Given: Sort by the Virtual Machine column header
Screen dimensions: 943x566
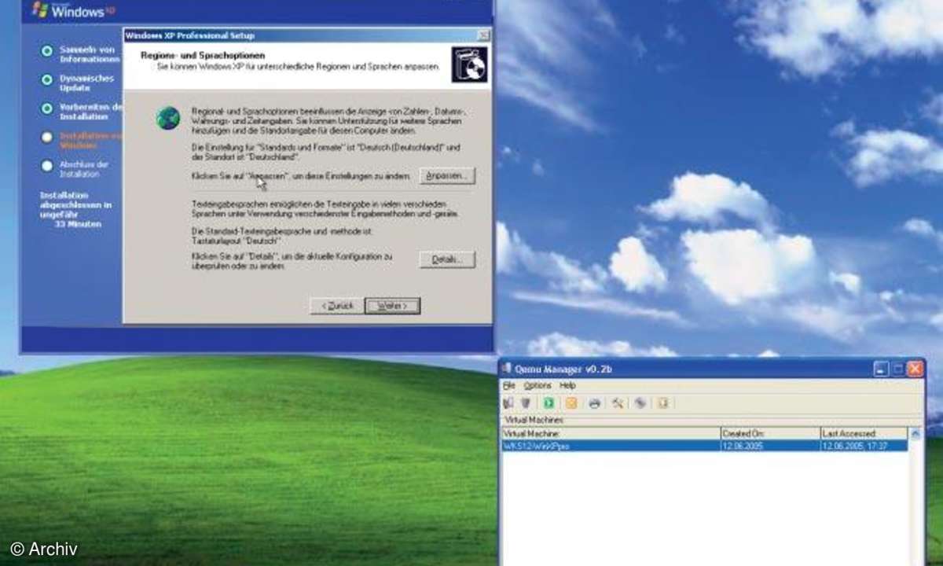Looking at the screenshot, I should pyautogui.click(x=611, y=433).
